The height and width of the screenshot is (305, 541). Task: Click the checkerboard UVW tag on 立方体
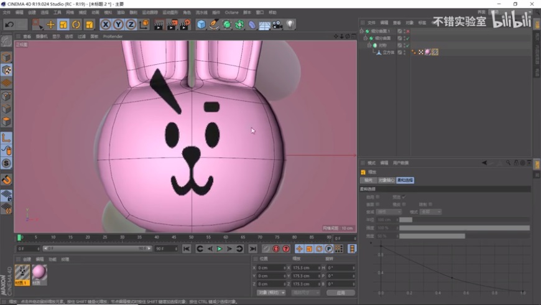point(421,52)
